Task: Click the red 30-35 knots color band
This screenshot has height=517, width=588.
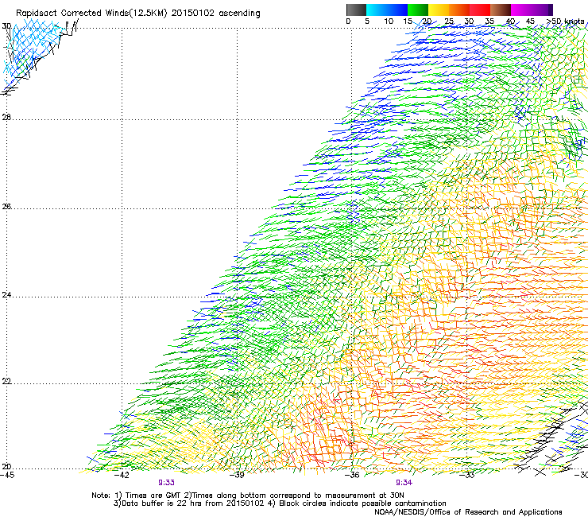Action: coord(480,10)
